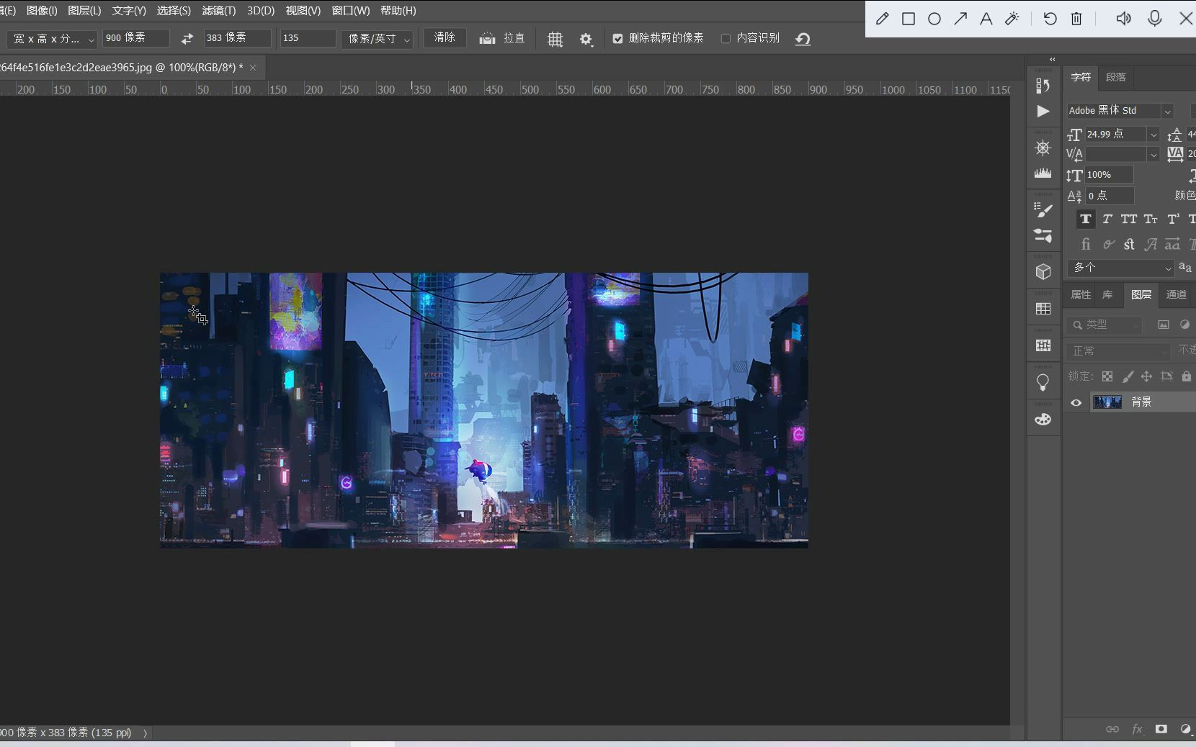This screenshot has height=747, width=1196.
Task: Undo the last annotation
Action: point(1050,19)
